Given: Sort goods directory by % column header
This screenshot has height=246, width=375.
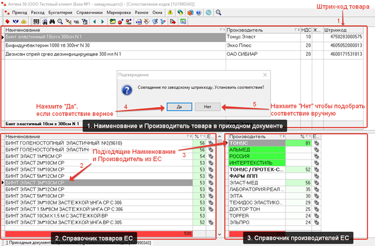Looking at the screenshot, I should (x=199, y=137).
